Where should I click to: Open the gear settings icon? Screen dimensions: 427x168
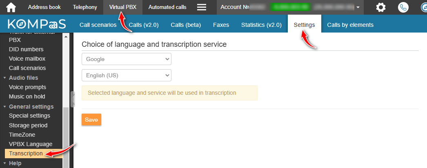click(x=381, y=7)
